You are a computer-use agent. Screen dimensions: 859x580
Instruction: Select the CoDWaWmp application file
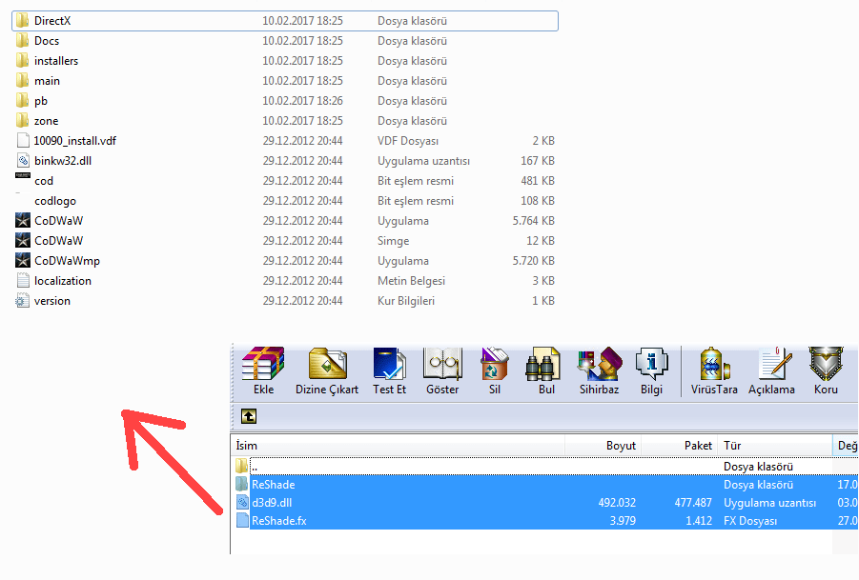[67, 261]
